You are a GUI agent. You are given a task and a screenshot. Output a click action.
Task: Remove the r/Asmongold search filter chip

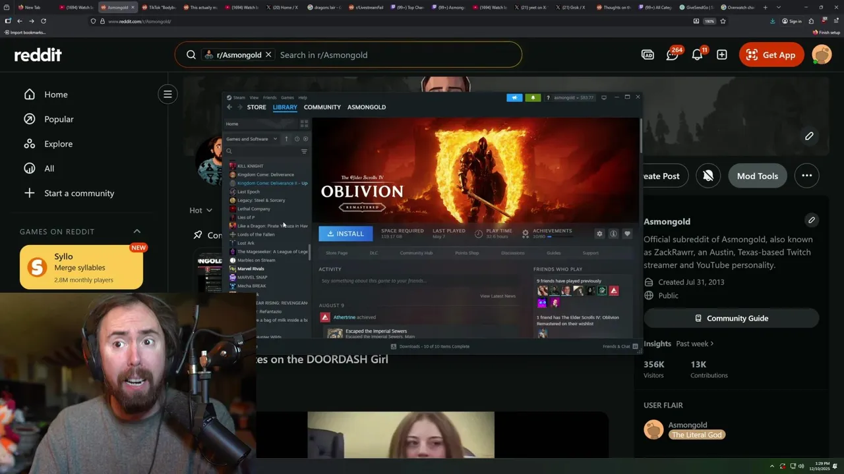pos(268,55)
